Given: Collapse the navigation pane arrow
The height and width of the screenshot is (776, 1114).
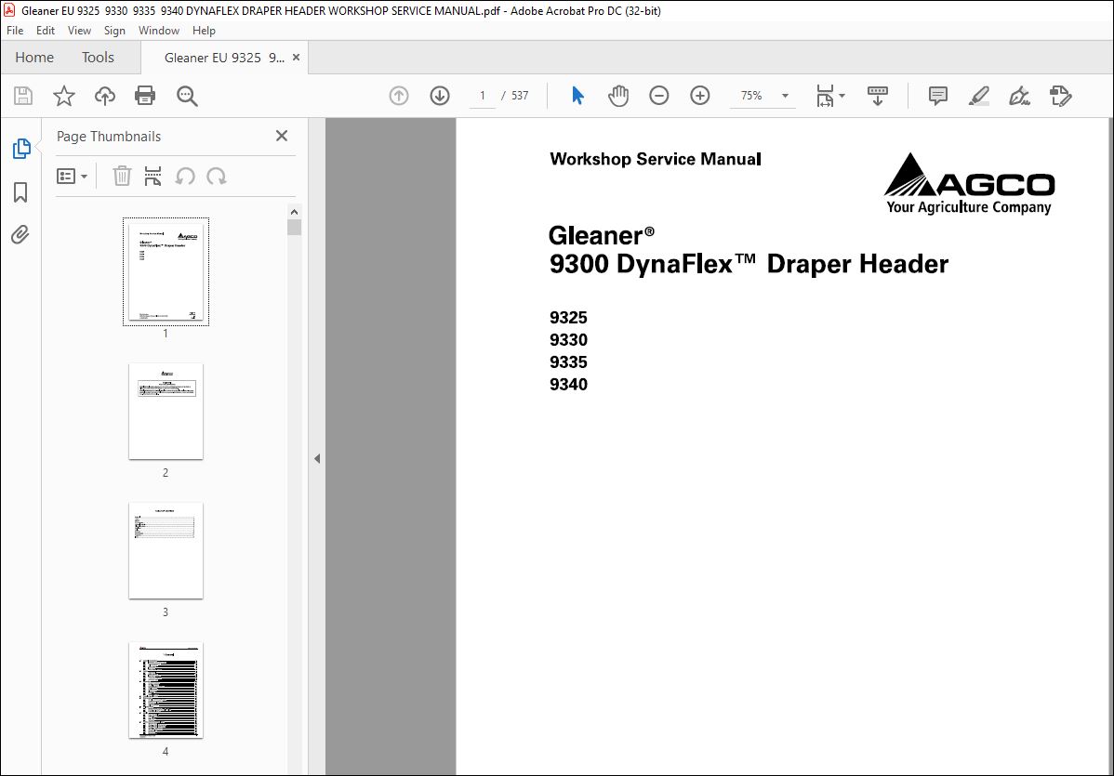Looking at the screenshot, I should click(317, 459).
